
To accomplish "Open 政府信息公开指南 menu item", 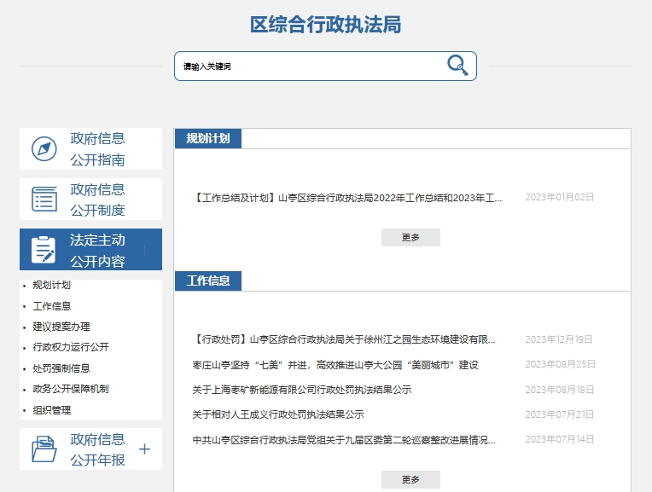I will click(90, 148).
